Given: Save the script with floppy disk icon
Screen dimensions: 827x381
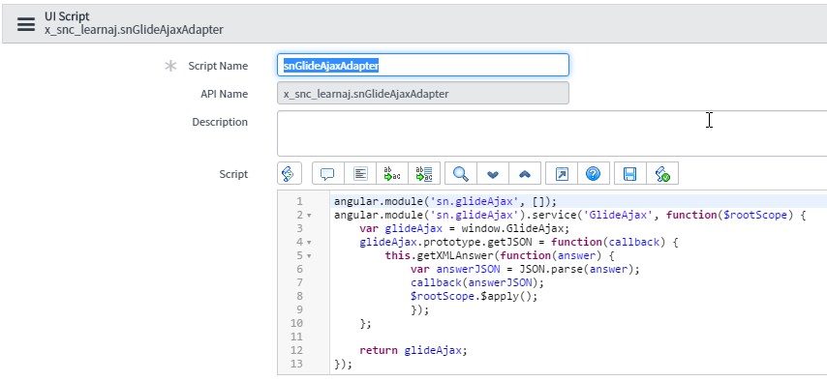Looking at the screenshot, I should (630, 174).
